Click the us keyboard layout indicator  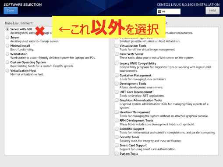[x=169, y=11]
